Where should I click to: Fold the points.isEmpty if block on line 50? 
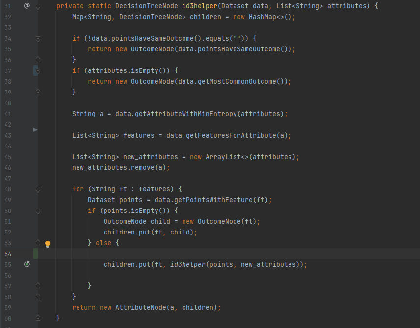[38, 211]
